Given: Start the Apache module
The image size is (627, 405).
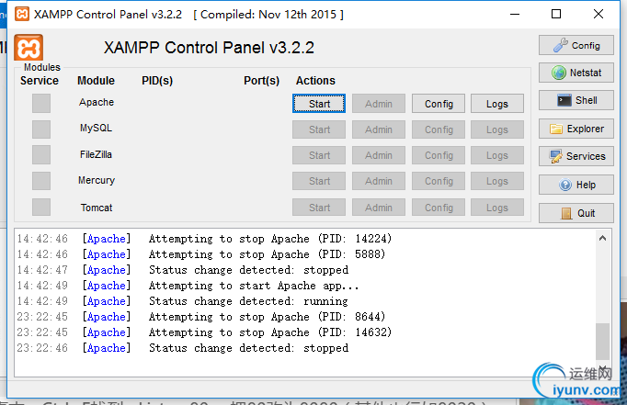Looking at the screenshot, I should point(319,104).
